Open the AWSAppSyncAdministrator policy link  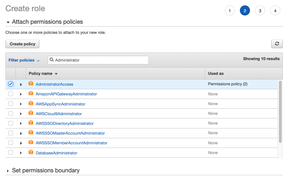click(60, 104)
